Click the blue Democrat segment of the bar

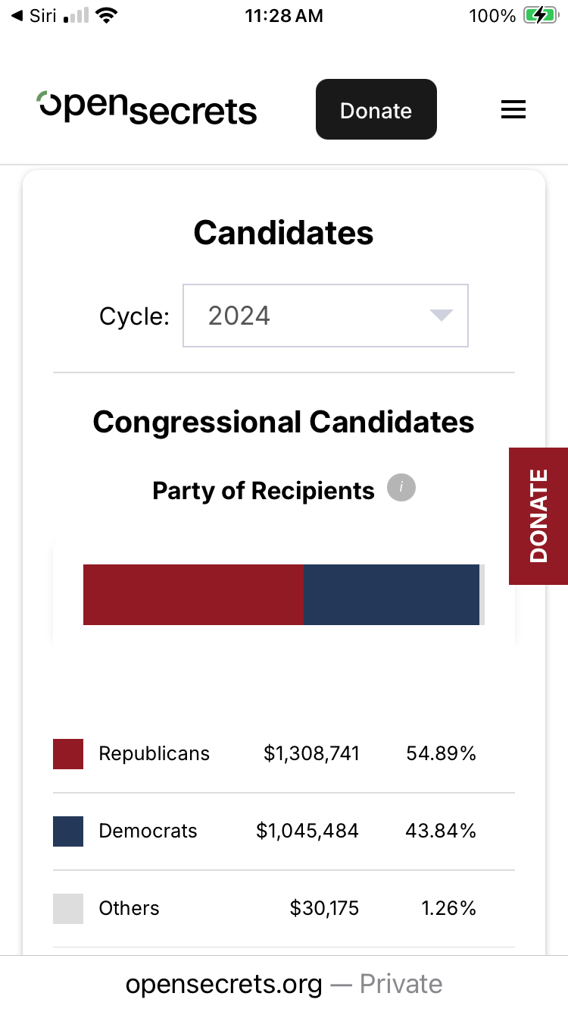[x=392, y=595]
